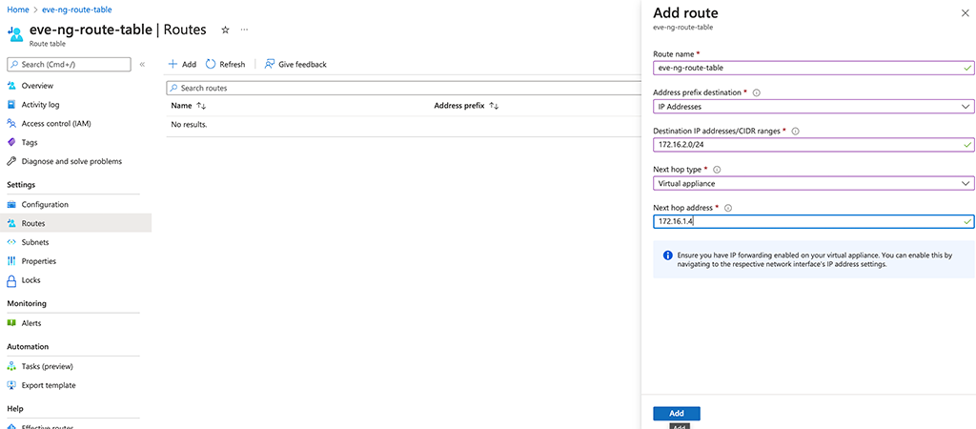976x429 pixels.
Task: Open the ellipsis more options menu
Action: pyautogui.click(x=245, y=30)
